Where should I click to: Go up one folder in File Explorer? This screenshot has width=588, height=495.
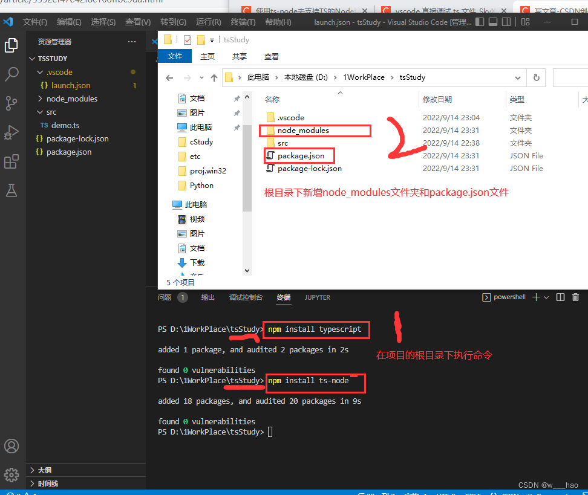tap(214, 77)
